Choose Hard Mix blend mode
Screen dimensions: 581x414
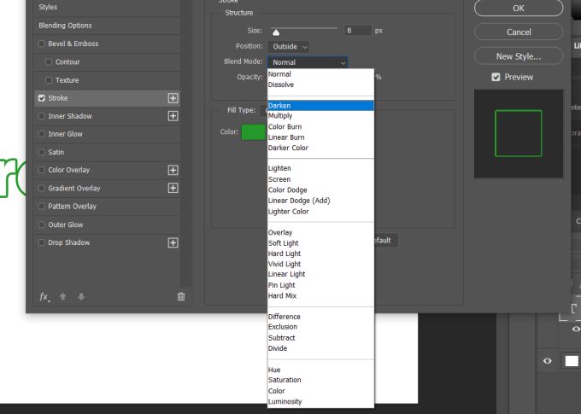pos(320,296)
